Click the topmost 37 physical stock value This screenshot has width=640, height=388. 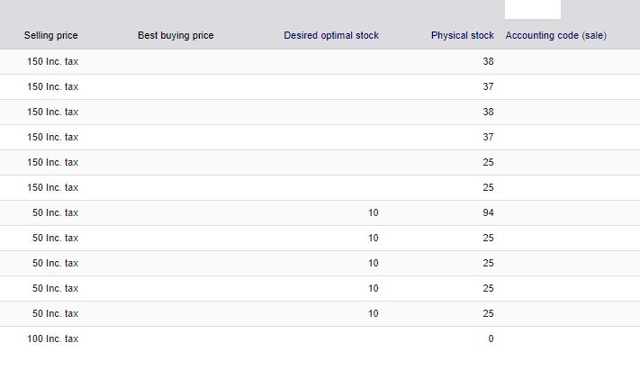point(488,86)
